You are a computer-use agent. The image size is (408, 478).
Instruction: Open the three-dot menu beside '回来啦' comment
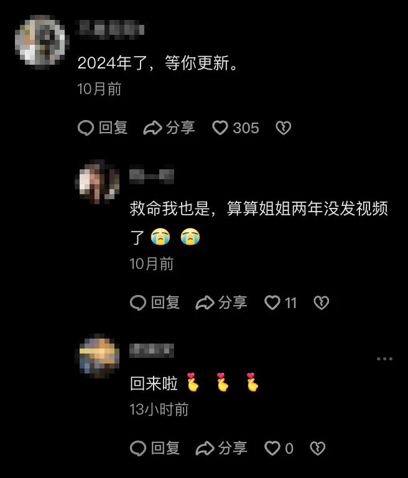(x=384, y=358)
